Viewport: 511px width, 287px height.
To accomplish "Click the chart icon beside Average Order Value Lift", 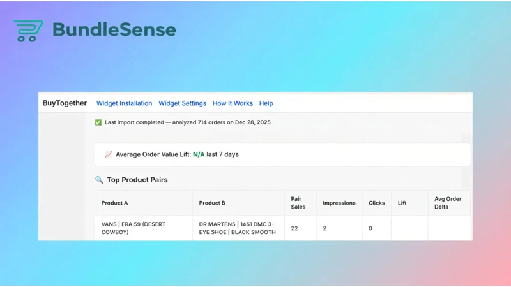I will coord(108,154).
